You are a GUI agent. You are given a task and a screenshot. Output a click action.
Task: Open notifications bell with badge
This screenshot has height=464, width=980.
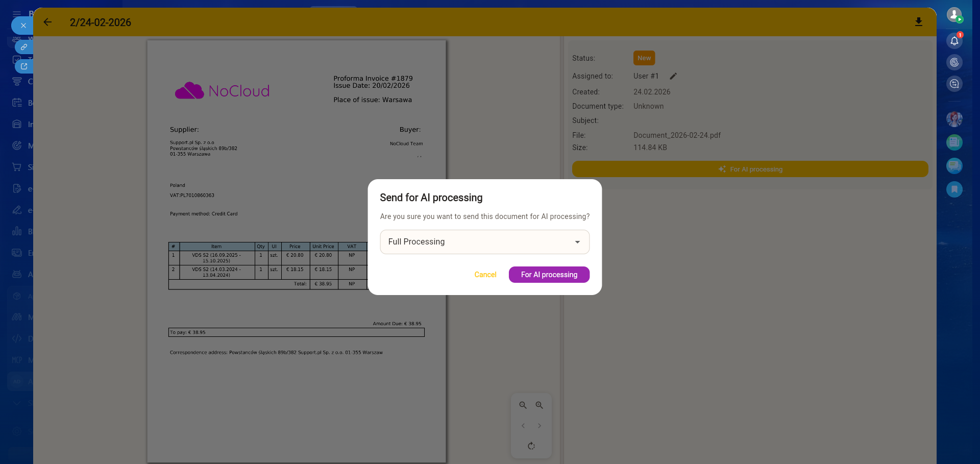pyautogui.click(x=954, y=41)
